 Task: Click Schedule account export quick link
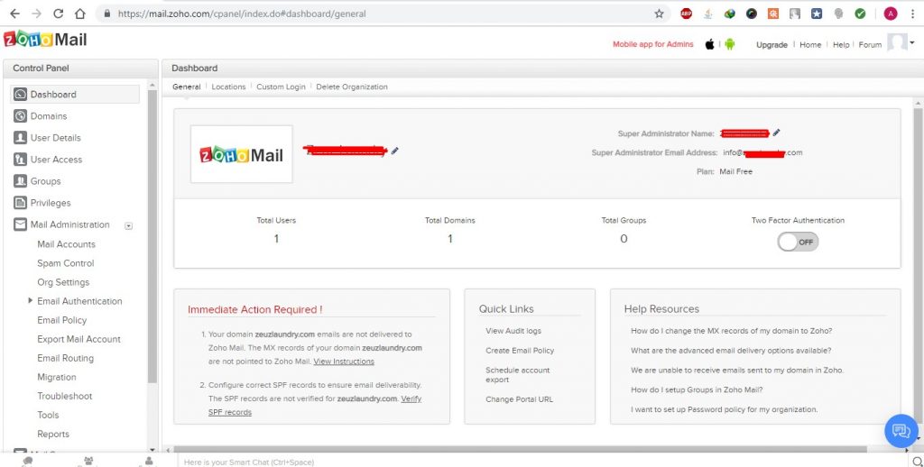coord(517,374)
